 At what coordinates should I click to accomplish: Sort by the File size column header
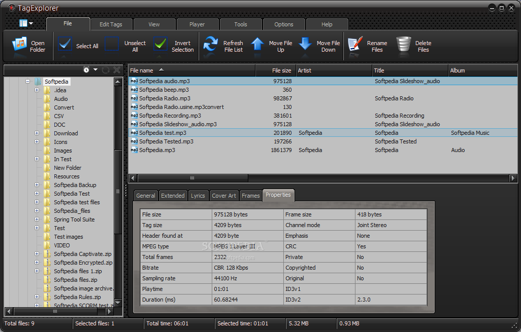(x=275, y=70)
